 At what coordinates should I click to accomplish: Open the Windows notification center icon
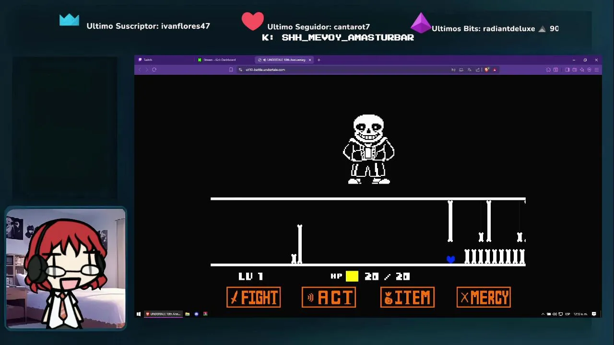(x=594, y=314)
